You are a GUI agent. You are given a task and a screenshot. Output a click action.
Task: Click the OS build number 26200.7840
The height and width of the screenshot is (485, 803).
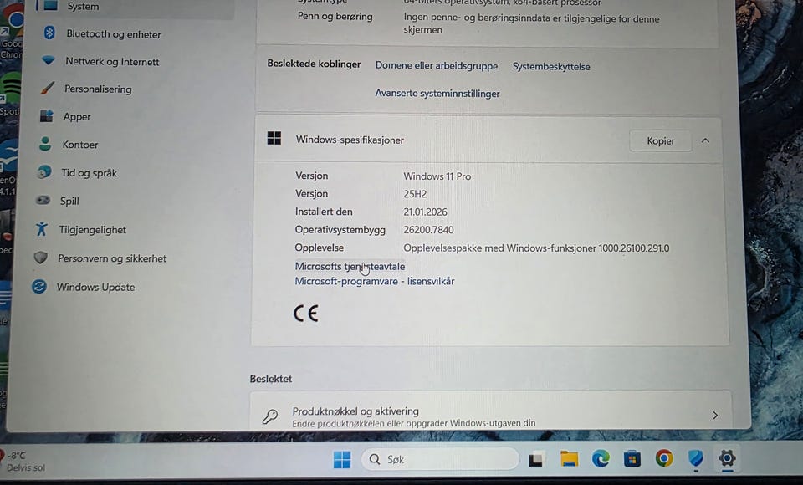428,230
